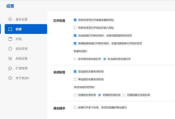Image resolution: width=175 pixels, height=119 pixels.
Task: Toggle 点击链接打开新标签时 switch-to-new-tab checkbox
Action: point(75,35)
